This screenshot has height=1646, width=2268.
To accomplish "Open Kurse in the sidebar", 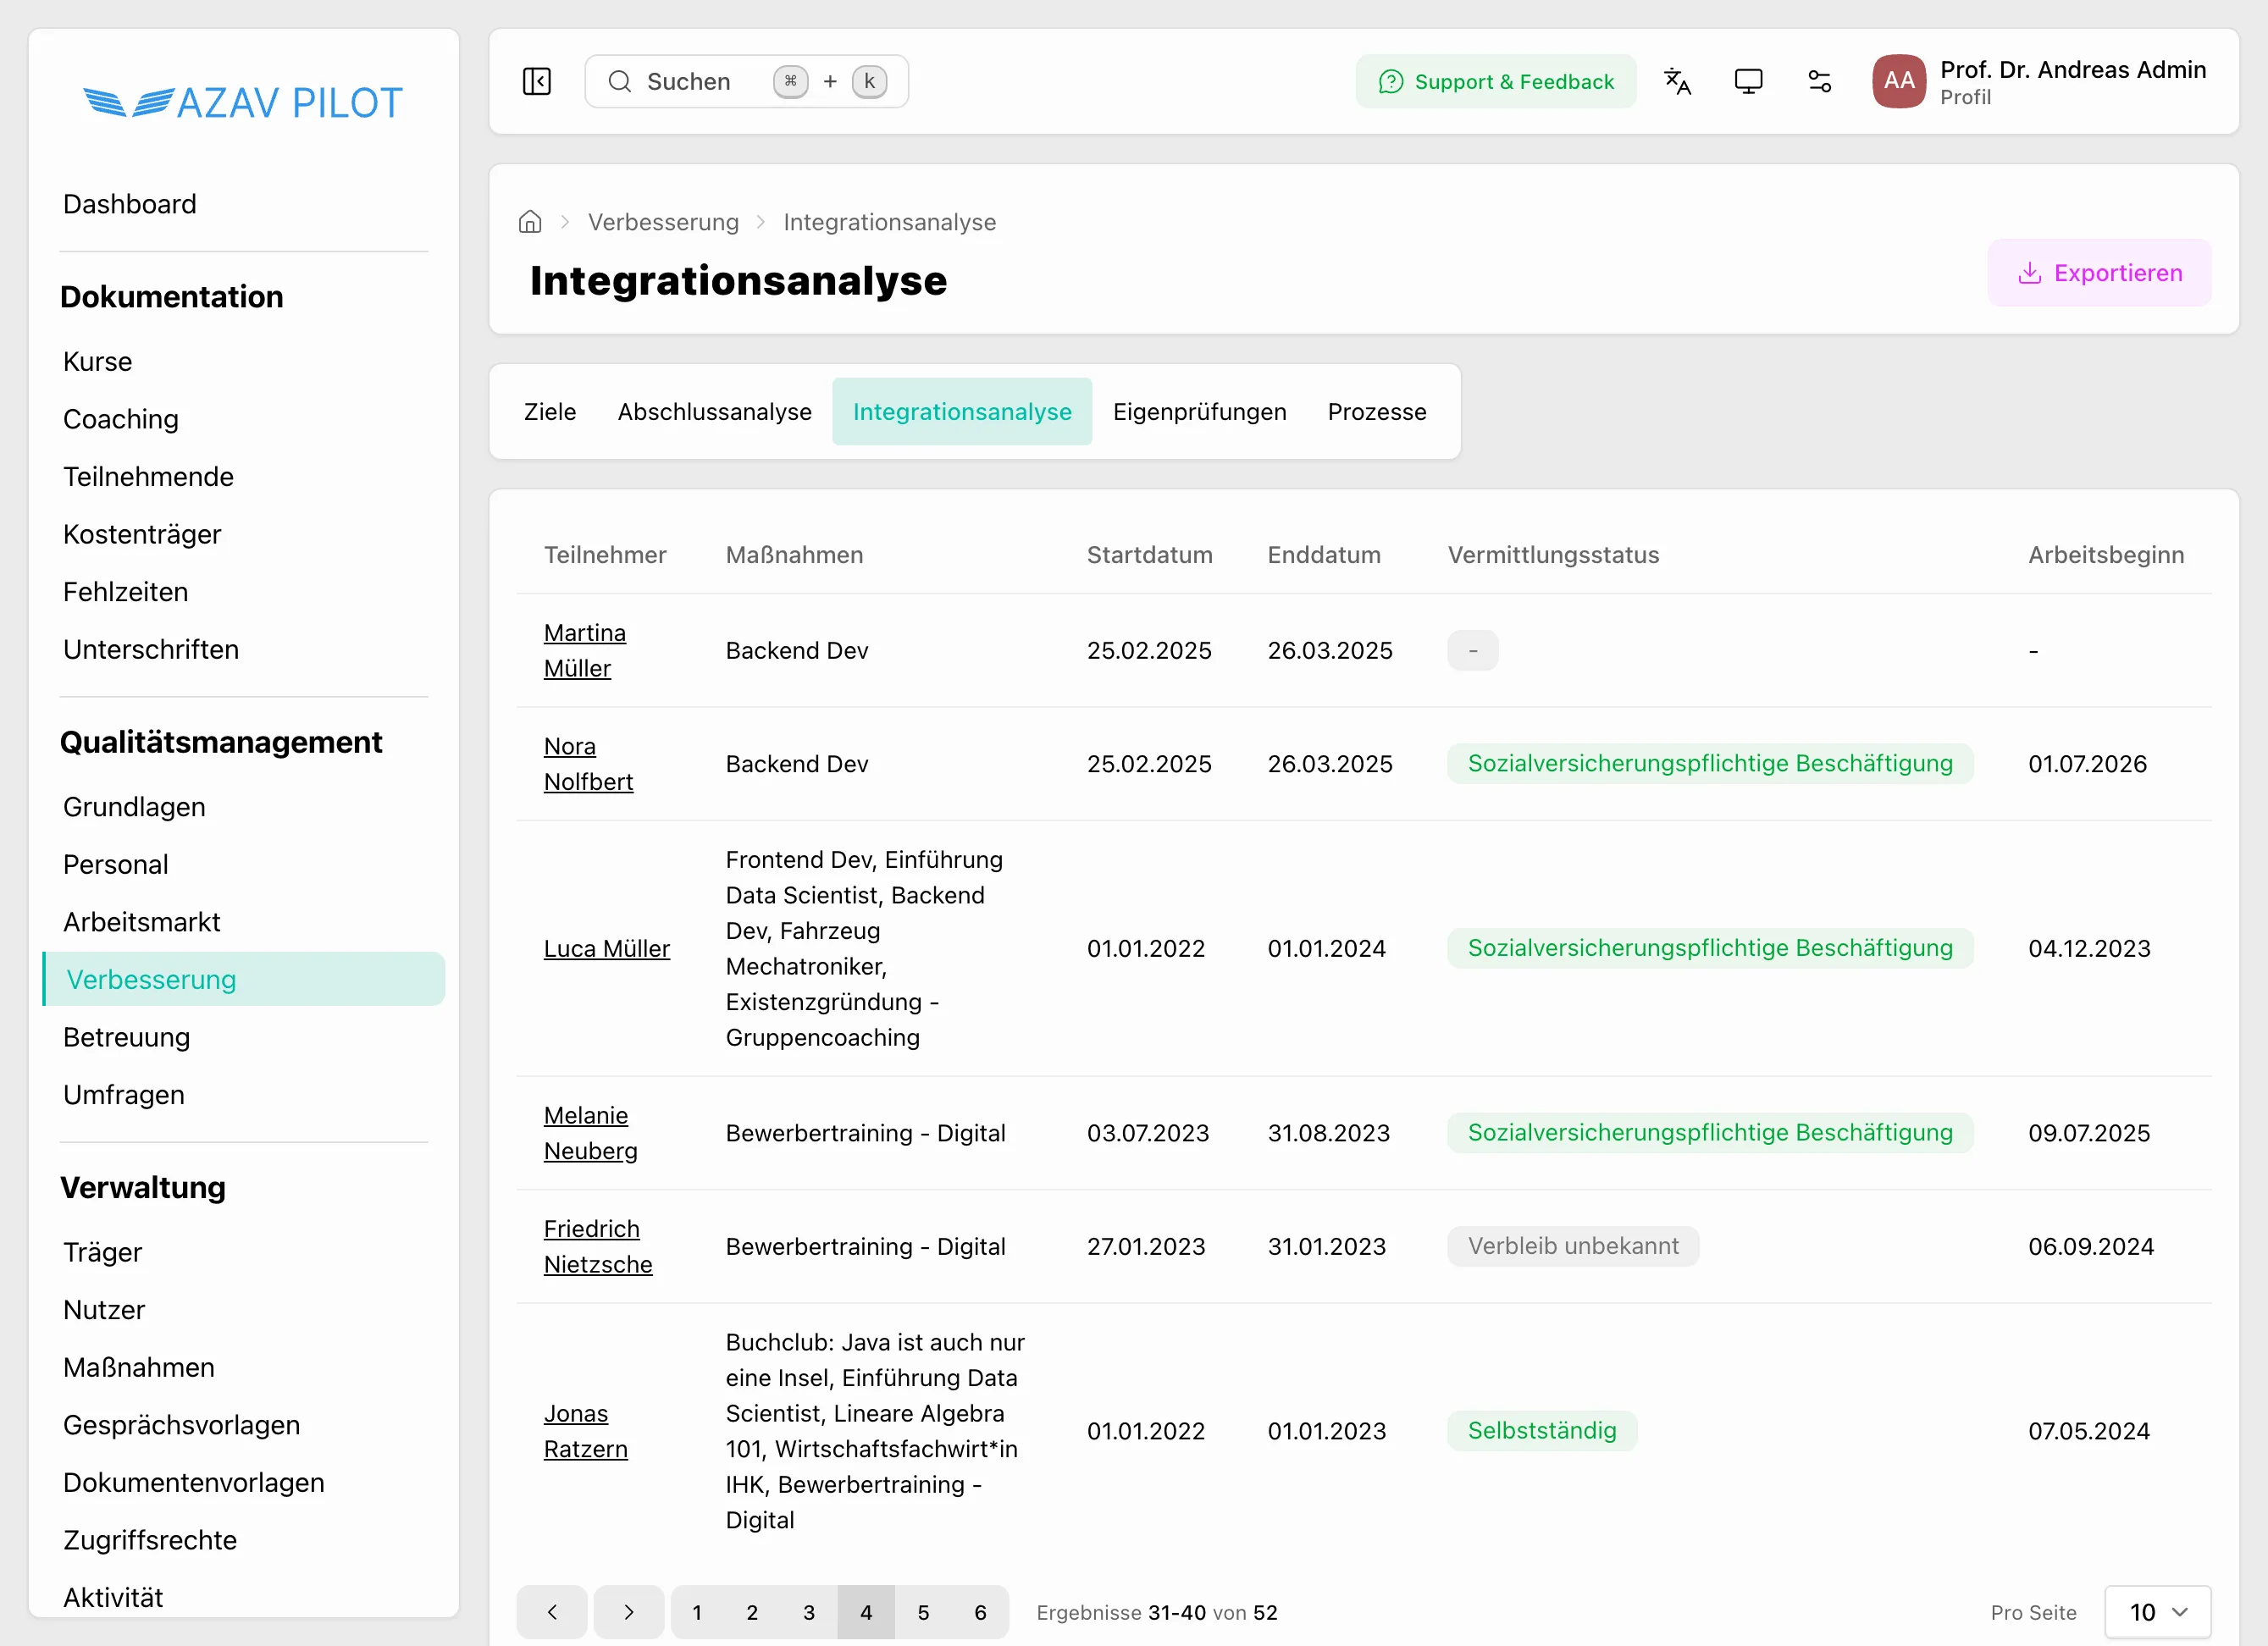I will [x=98, y=362].
